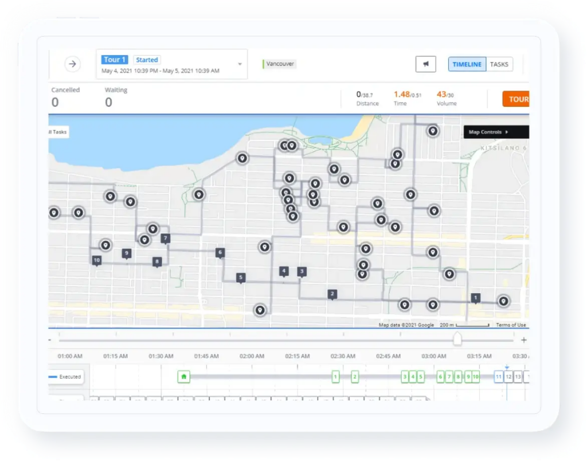This screenshot has width=587, height=461.
Task: Click the zoom in plus control
Action: pos(523,339)
